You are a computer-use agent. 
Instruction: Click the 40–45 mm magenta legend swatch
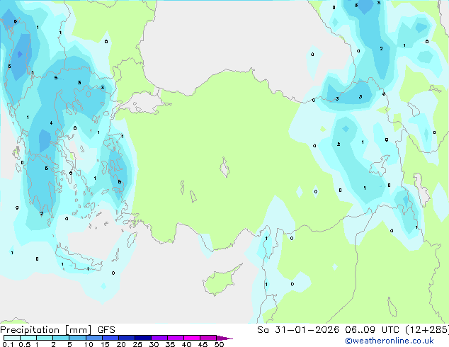[x=192, y=338]
